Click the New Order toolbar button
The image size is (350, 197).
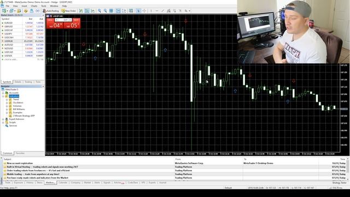(69, 11)
